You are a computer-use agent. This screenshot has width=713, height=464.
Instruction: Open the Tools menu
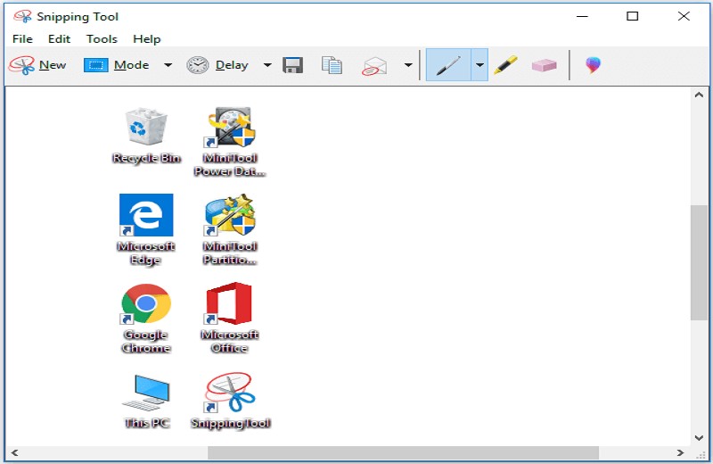(x=102, y=39)
